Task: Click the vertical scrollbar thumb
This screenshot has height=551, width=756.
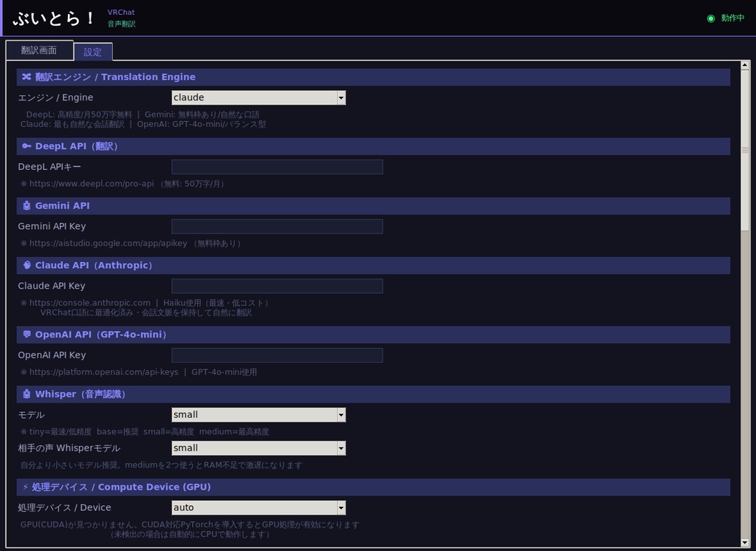Action: click(x=745, y=151)
